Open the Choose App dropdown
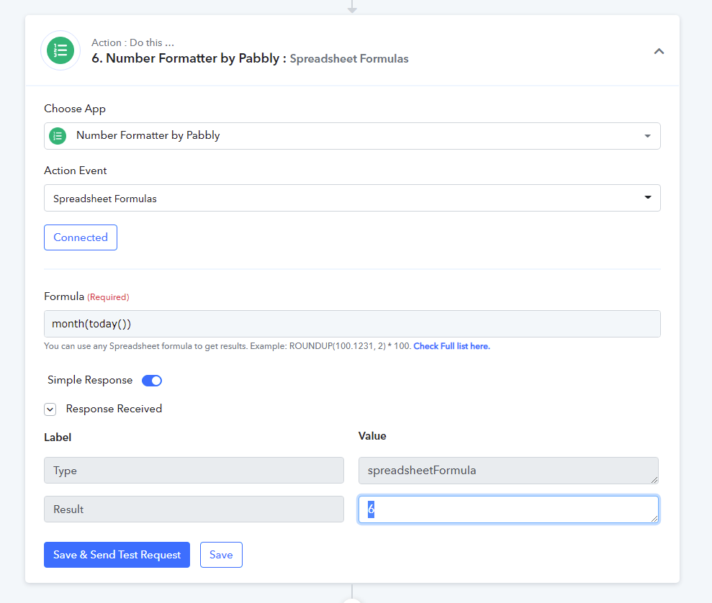This screenshot has height=603, width=712. 352,136
